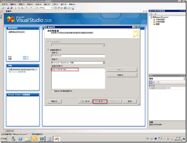
Task: Click the 上一步 (Back) button
Action: pos(85,102)
